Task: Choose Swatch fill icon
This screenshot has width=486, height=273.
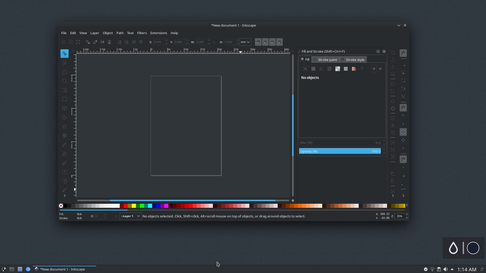Action: (354, 69)
